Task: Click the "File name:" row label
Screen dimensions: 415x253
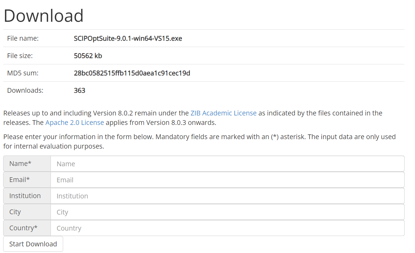Action: [x=23, y=38]
